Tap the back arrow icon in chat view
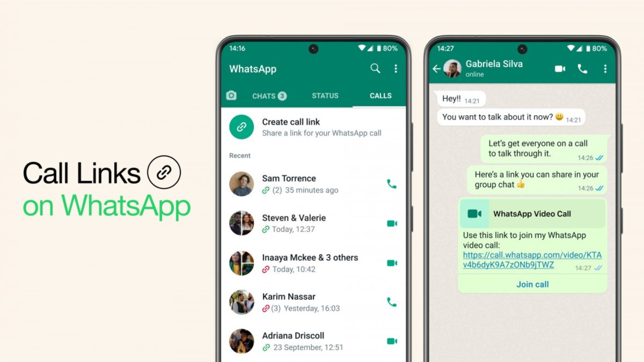 click(x=437, y=68)
